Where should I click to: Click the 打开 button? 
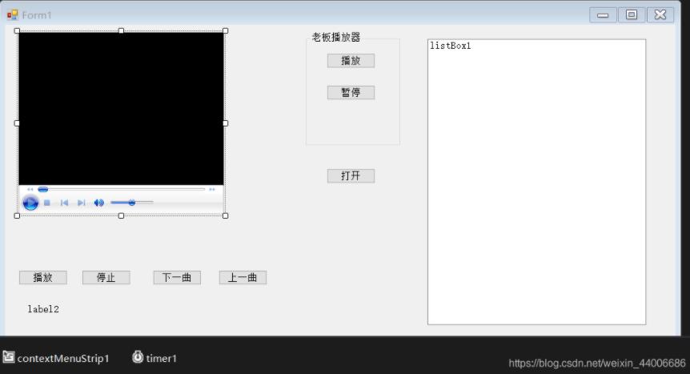point(351,176)
